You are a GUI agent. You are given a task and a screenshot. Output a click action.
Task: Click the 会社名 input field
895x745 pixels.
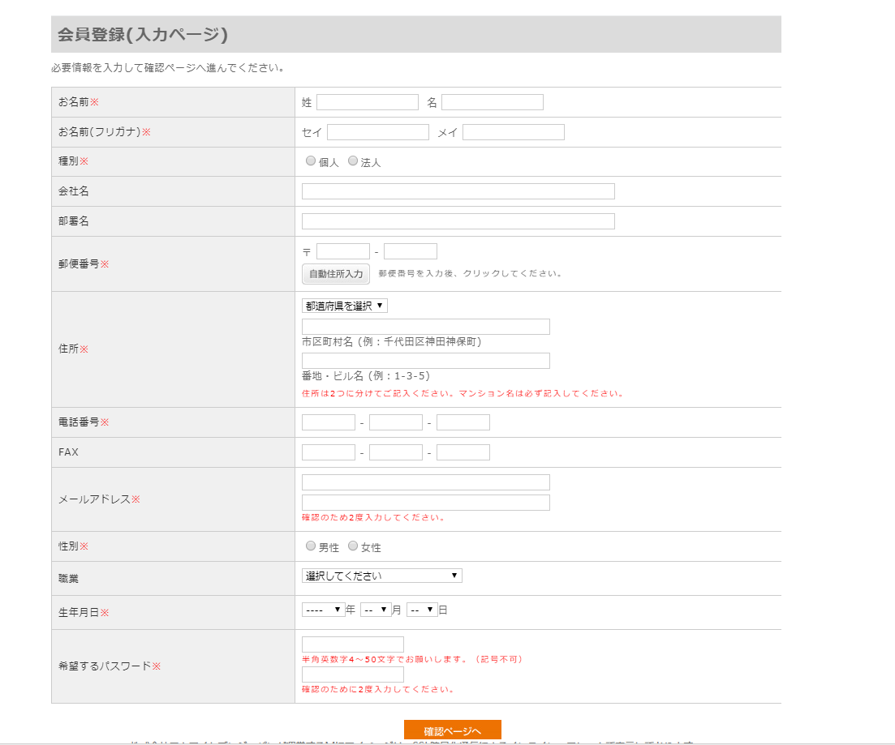458,191
